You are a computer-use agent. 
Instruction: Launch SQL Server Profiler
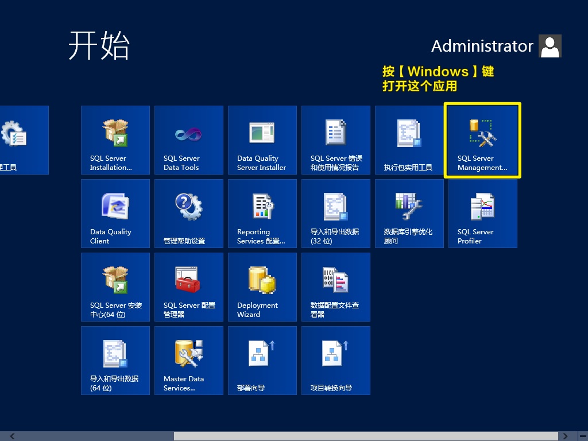point(482,214)
